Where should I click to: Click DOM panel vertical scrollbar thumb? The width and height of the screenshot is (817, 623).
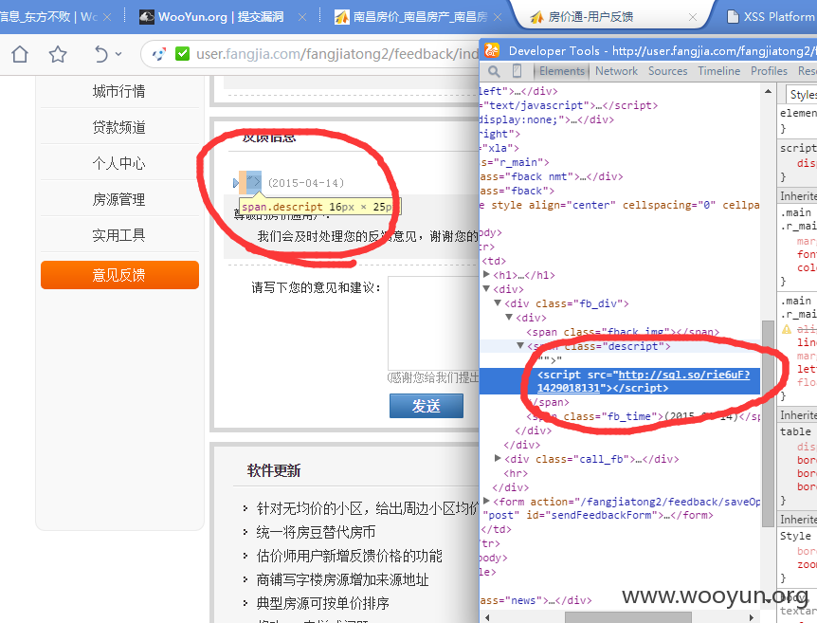(x=768, y=422)
